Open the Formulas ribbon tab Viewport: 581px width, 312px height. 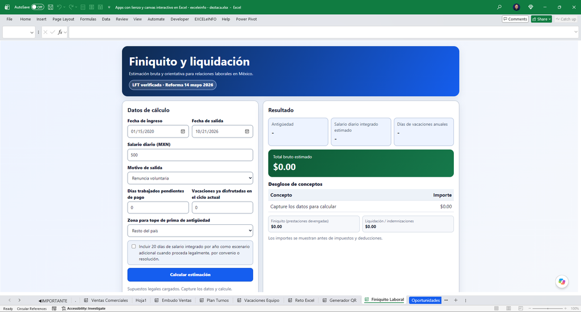88,19
